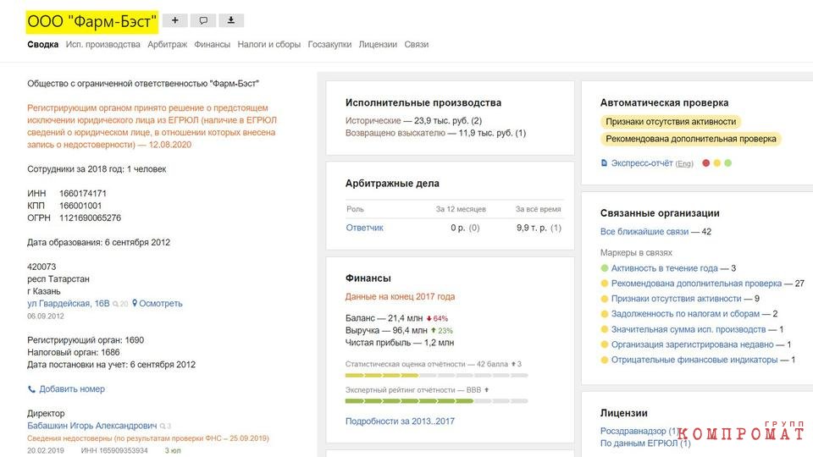The width and height of the screenshot is (813, 457).
Task: Click the Осмотреть link
Action: pyautogui.click(x=161, y=304)
